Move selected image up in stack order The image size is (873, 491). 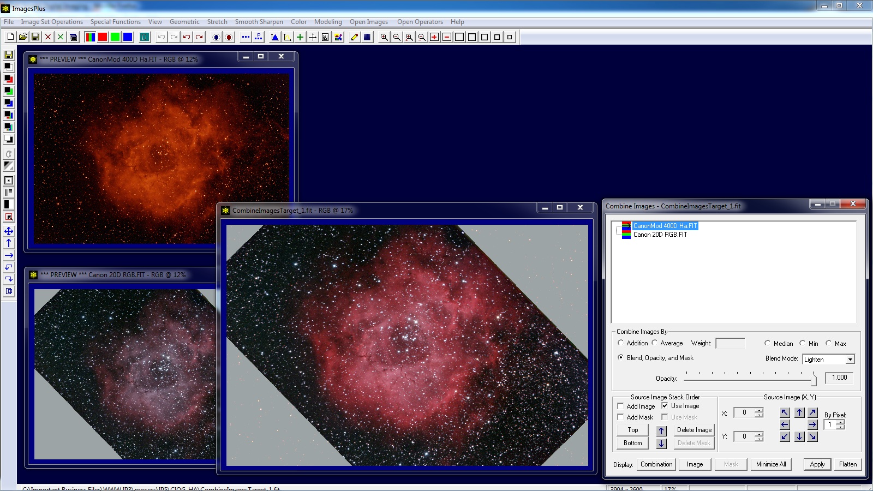[661, 431]
